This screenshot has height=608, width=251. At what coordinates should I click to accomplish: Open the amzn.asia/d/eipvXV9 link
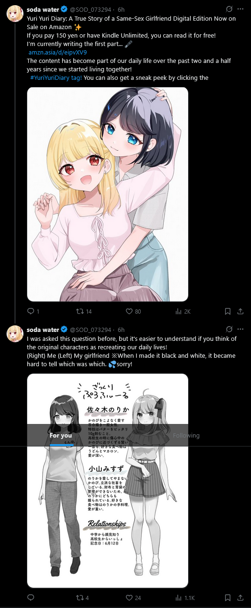click(x=58, y=52)
